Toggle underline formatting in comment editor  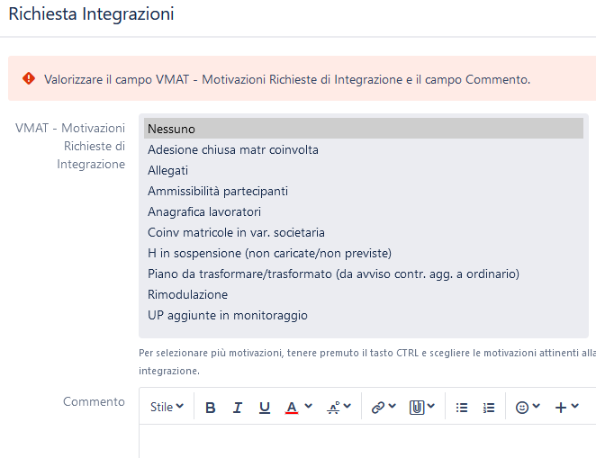[265, 408]
